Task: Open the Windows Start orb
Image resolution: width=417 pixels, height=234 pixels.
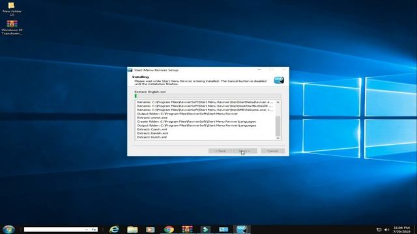Action: [x=8, y=229]
